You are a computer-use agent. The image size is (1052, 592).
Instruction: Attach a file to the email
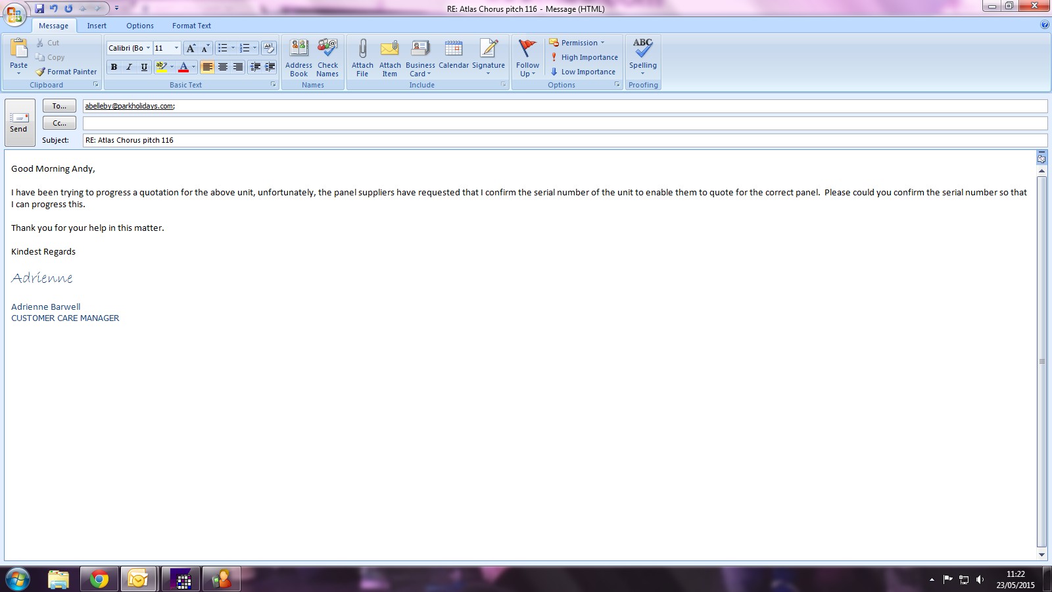pyautogui.click(x=362, y=58)
